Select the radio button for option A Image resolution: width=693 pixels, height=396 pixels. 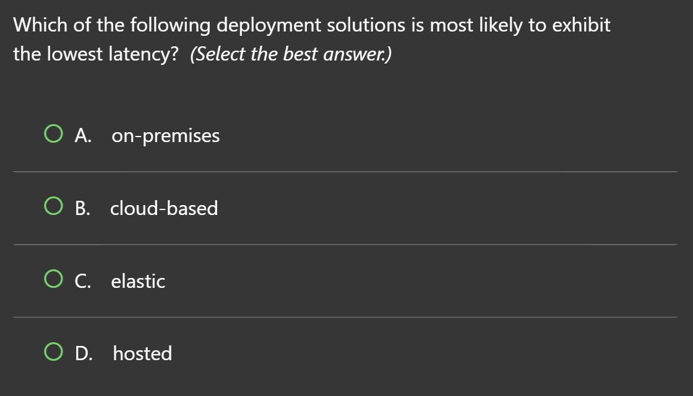point(53,135)
